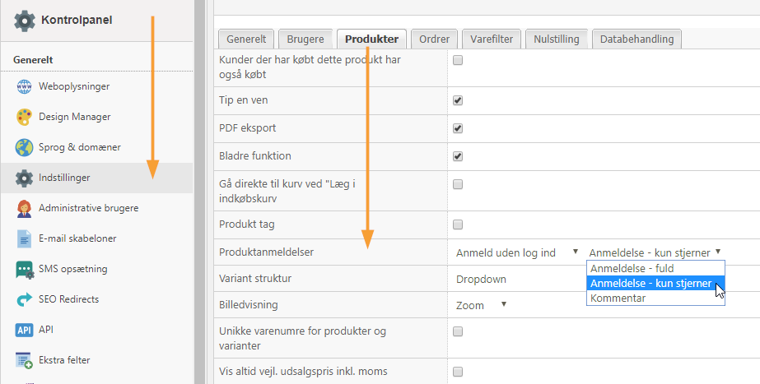Expand the Billedvisning Zoom dropdown
The width and height of the screenshot is (760, 384).
tap(482, 305)
